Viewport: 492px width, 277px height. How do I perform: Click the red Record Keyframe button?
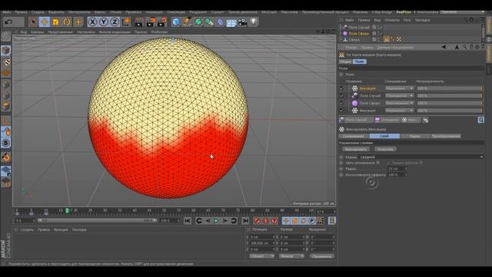(257, 221)
